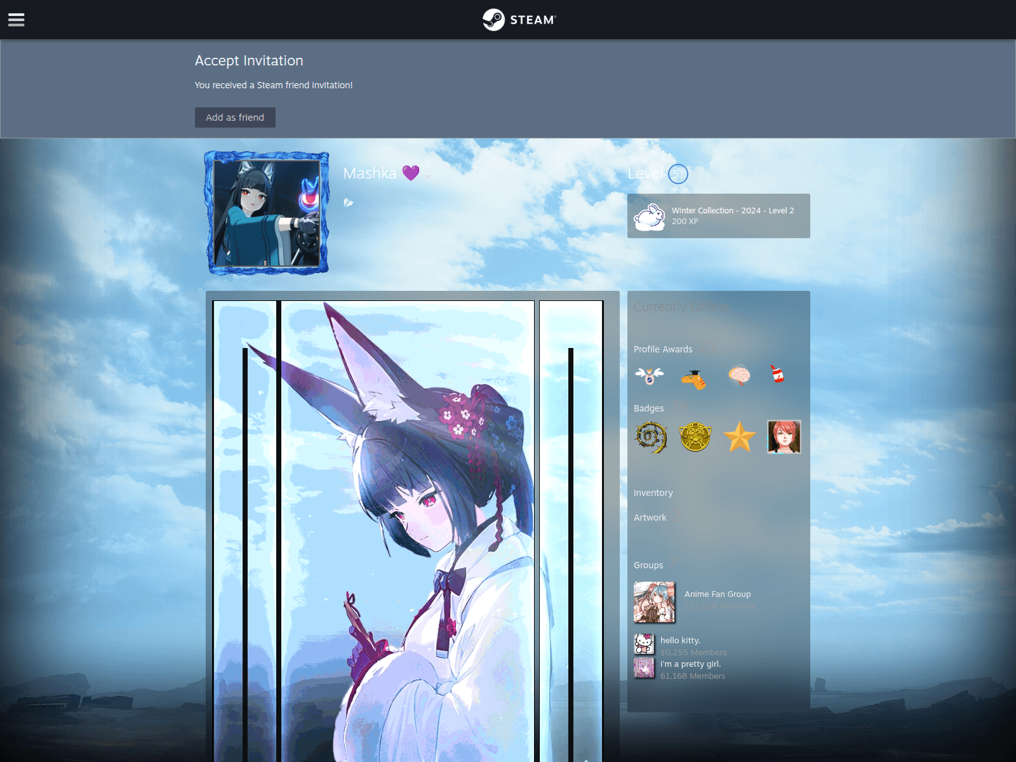Click the Currently Offline status text
This screenshot has width=1016, height=762.
pyautogui.click(x=681, y=307)
